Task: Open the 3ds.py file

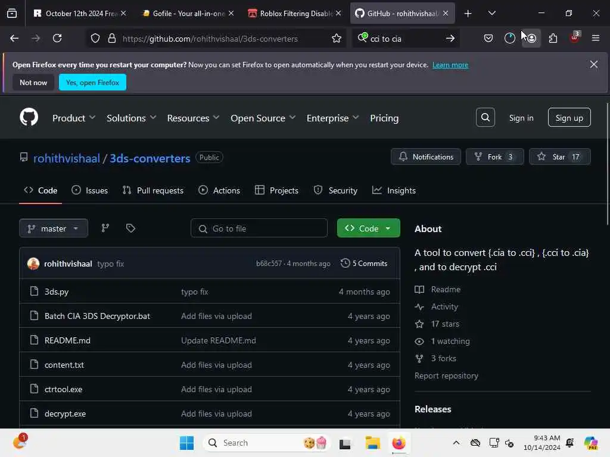Action: coord(57,292)
